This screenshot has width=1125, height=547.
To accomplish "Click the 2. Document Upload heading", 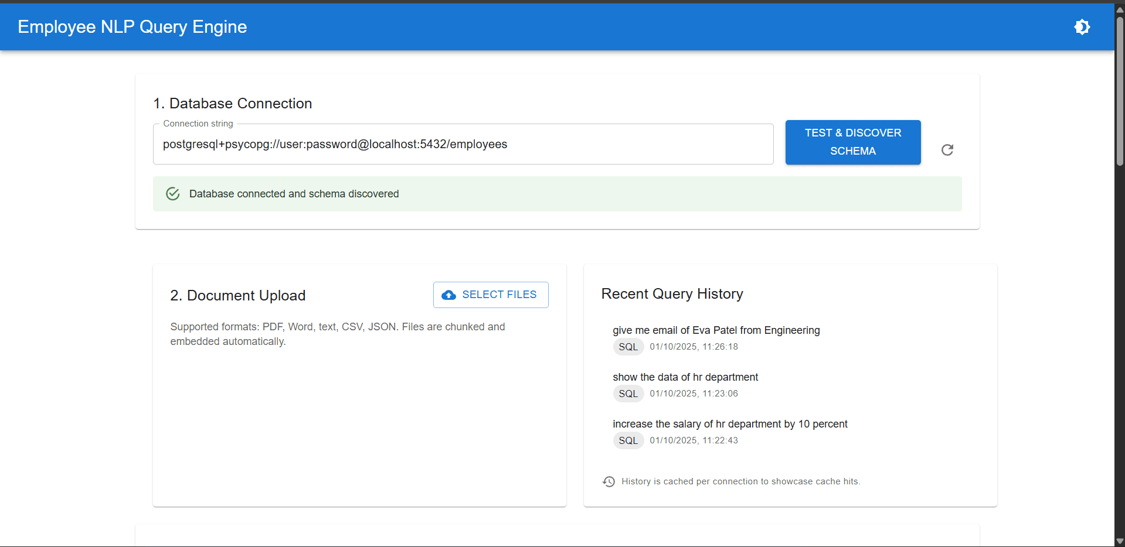I will (237, 296).
